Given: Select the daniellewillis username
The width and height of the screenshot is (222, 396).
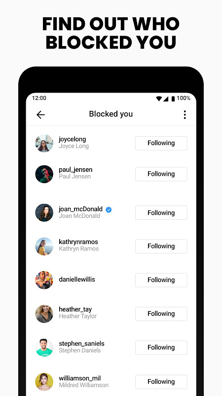Looking at the screenshot, I should [77, 279].
